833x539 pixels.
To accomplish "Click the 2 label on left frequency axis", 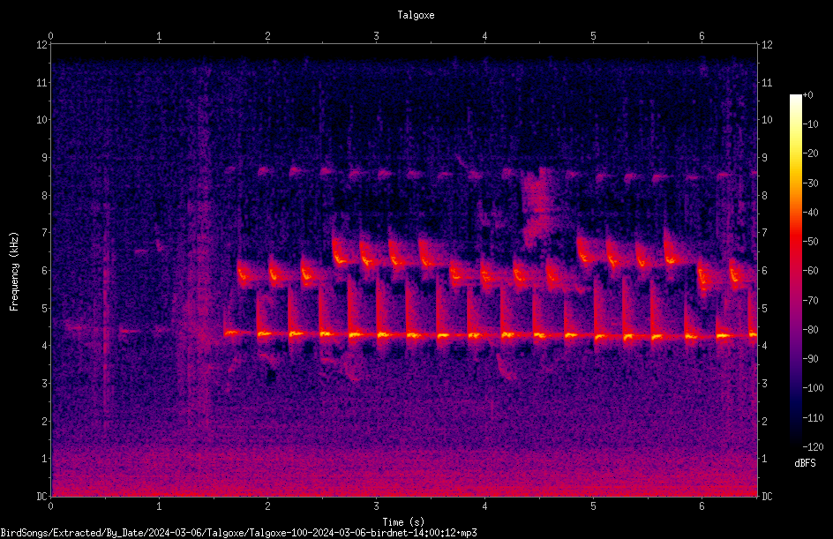I will [45, 421].
